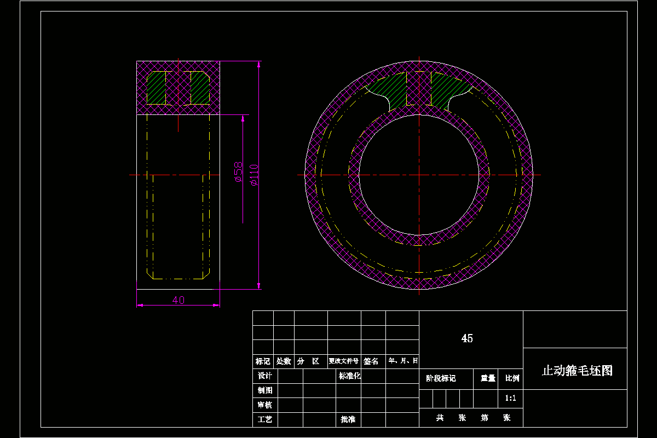Viewport: 657px width, 438px height.
Task: Select the 审核 row label
Action: pos(265,405)
